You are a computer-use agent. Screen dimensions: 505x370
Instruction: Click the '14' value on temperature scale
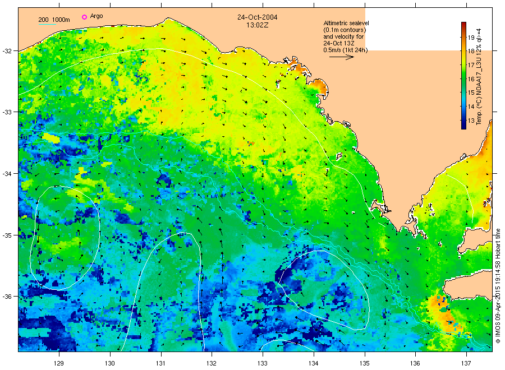coord(471,107)
